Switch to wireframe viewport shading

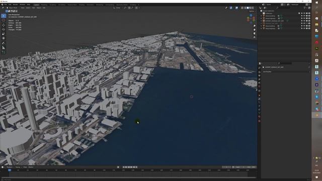(x=245, y=8)
